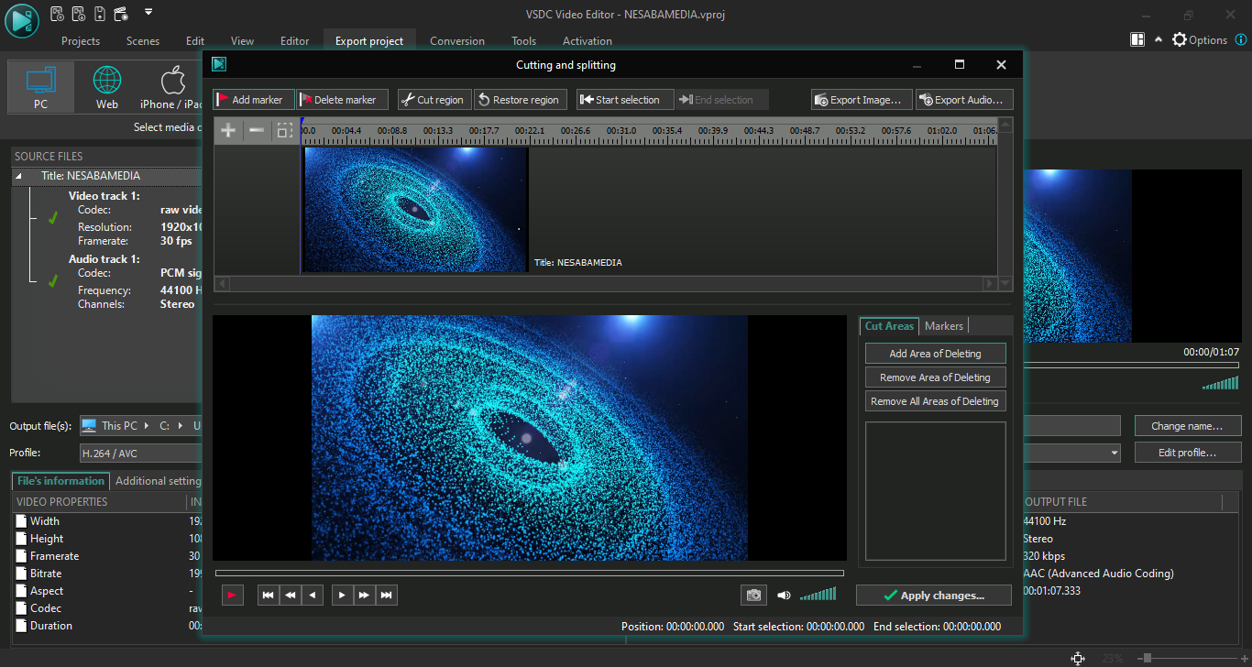Select the video clip thumbnail in timeline
Screen dimensions: 1252x667
coord(416,210)
